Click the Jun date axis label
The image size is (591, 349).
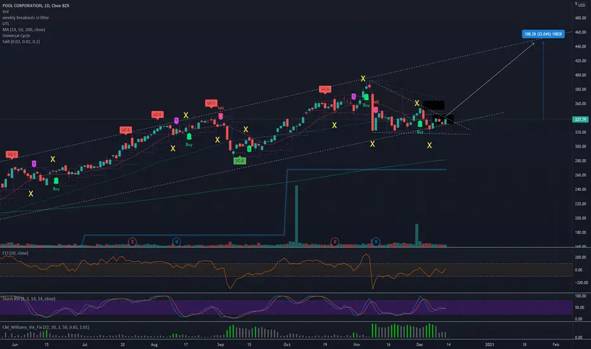point(15,345)
